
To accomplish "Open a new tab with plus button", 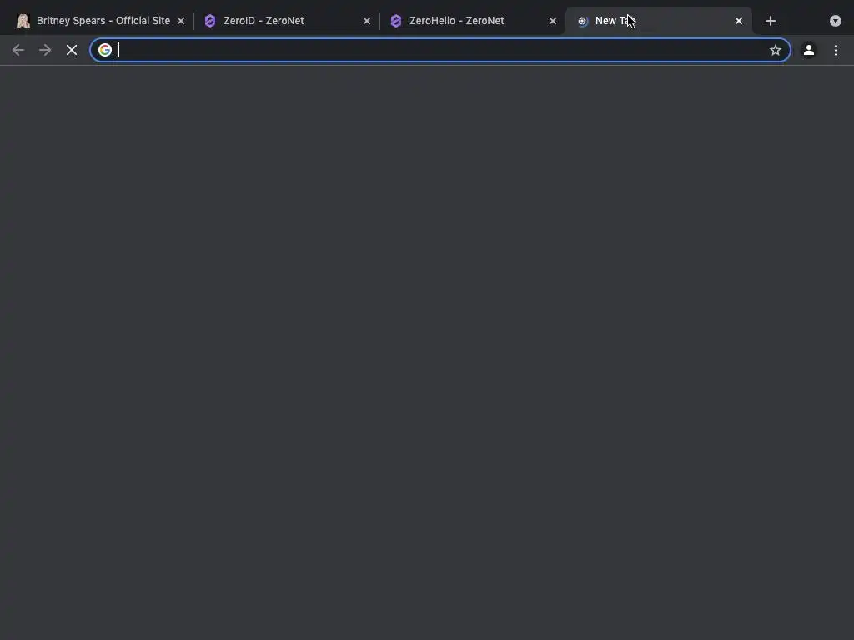I will [770, 21].
